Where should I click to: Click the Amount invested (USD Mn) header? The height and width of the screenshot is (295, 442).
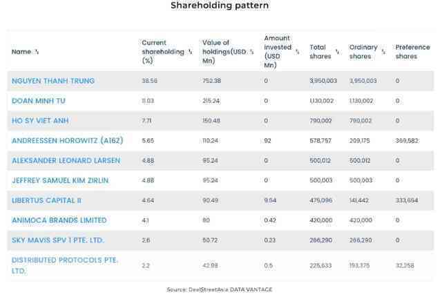click(x=278, y=52)
